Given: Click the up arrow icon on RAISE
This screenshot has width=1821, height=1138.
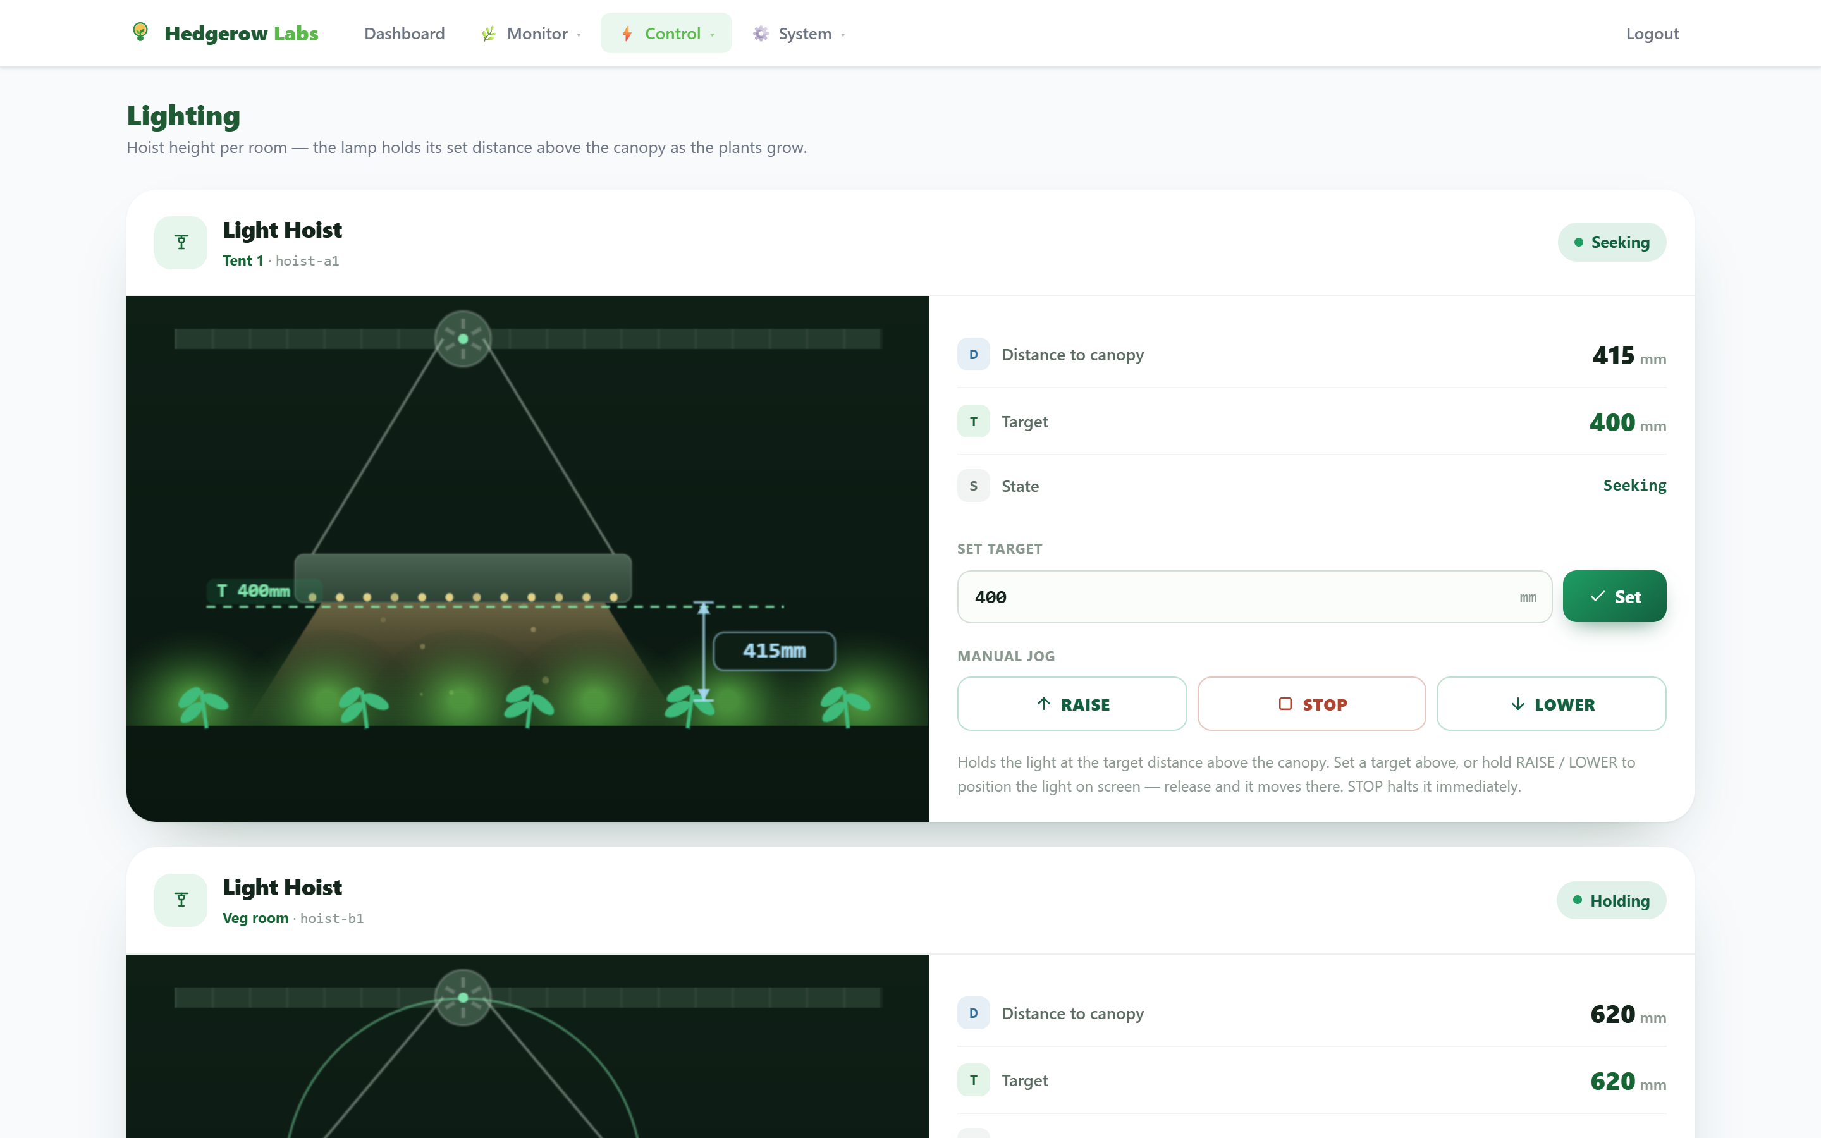Looking at the screenshot, I should [1044, 704].
